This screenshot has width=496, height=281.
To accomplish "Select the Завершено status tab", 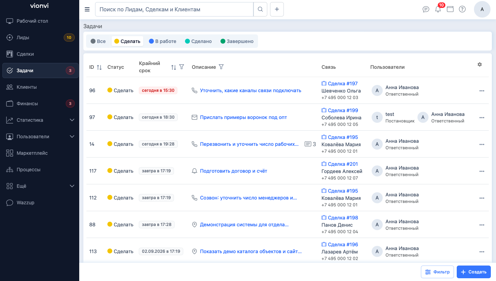I will (x=237, y=41).
